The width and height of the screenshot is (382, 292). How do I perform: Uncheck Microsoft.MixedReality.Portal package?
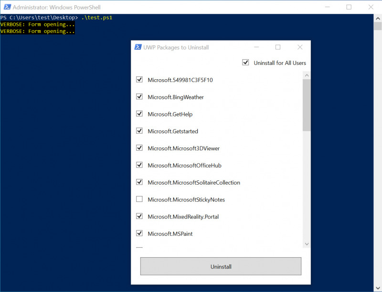coord(139,216)
